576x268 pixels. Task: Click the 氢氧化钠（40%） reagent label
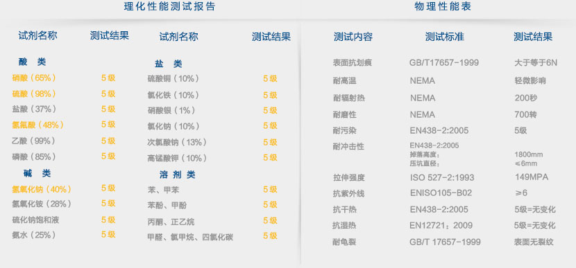click(x=42, y=190)
